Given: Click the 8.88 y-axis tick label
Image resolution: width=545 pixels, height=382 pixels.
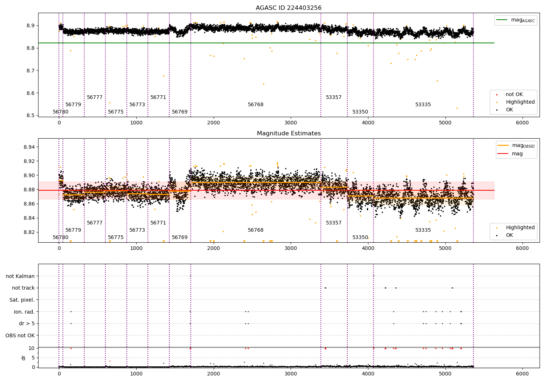Looking at the screenshot, I should click(x=29, y=190).
